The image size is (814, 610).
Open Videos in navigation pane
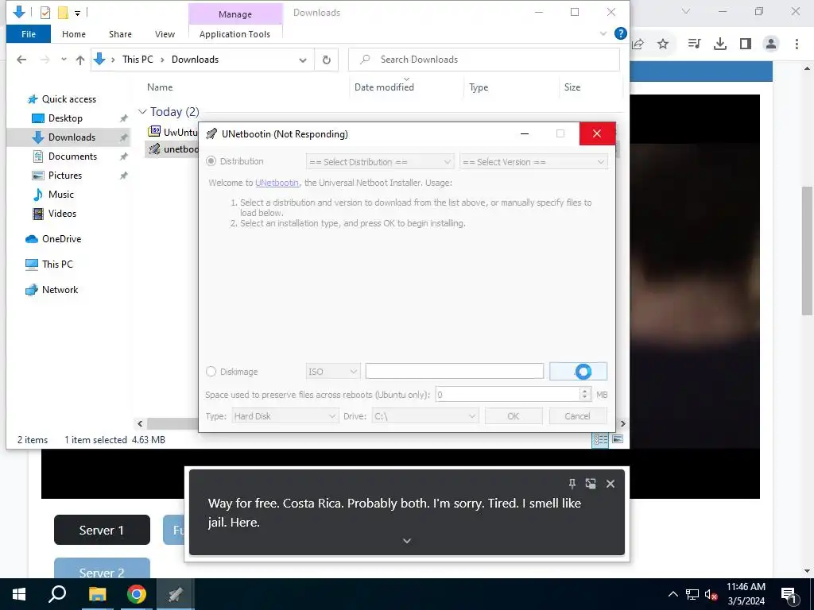tap(62, 213)
